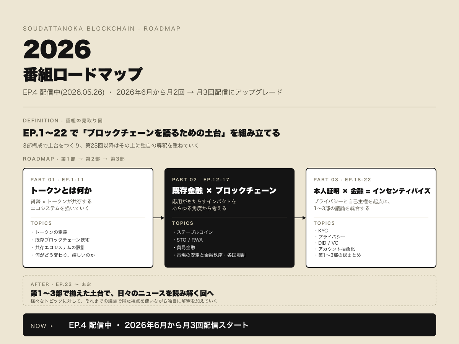Click the headline starting EP.1〜22 で「ブロックチェーンを語るための土台」

[151, 133]
